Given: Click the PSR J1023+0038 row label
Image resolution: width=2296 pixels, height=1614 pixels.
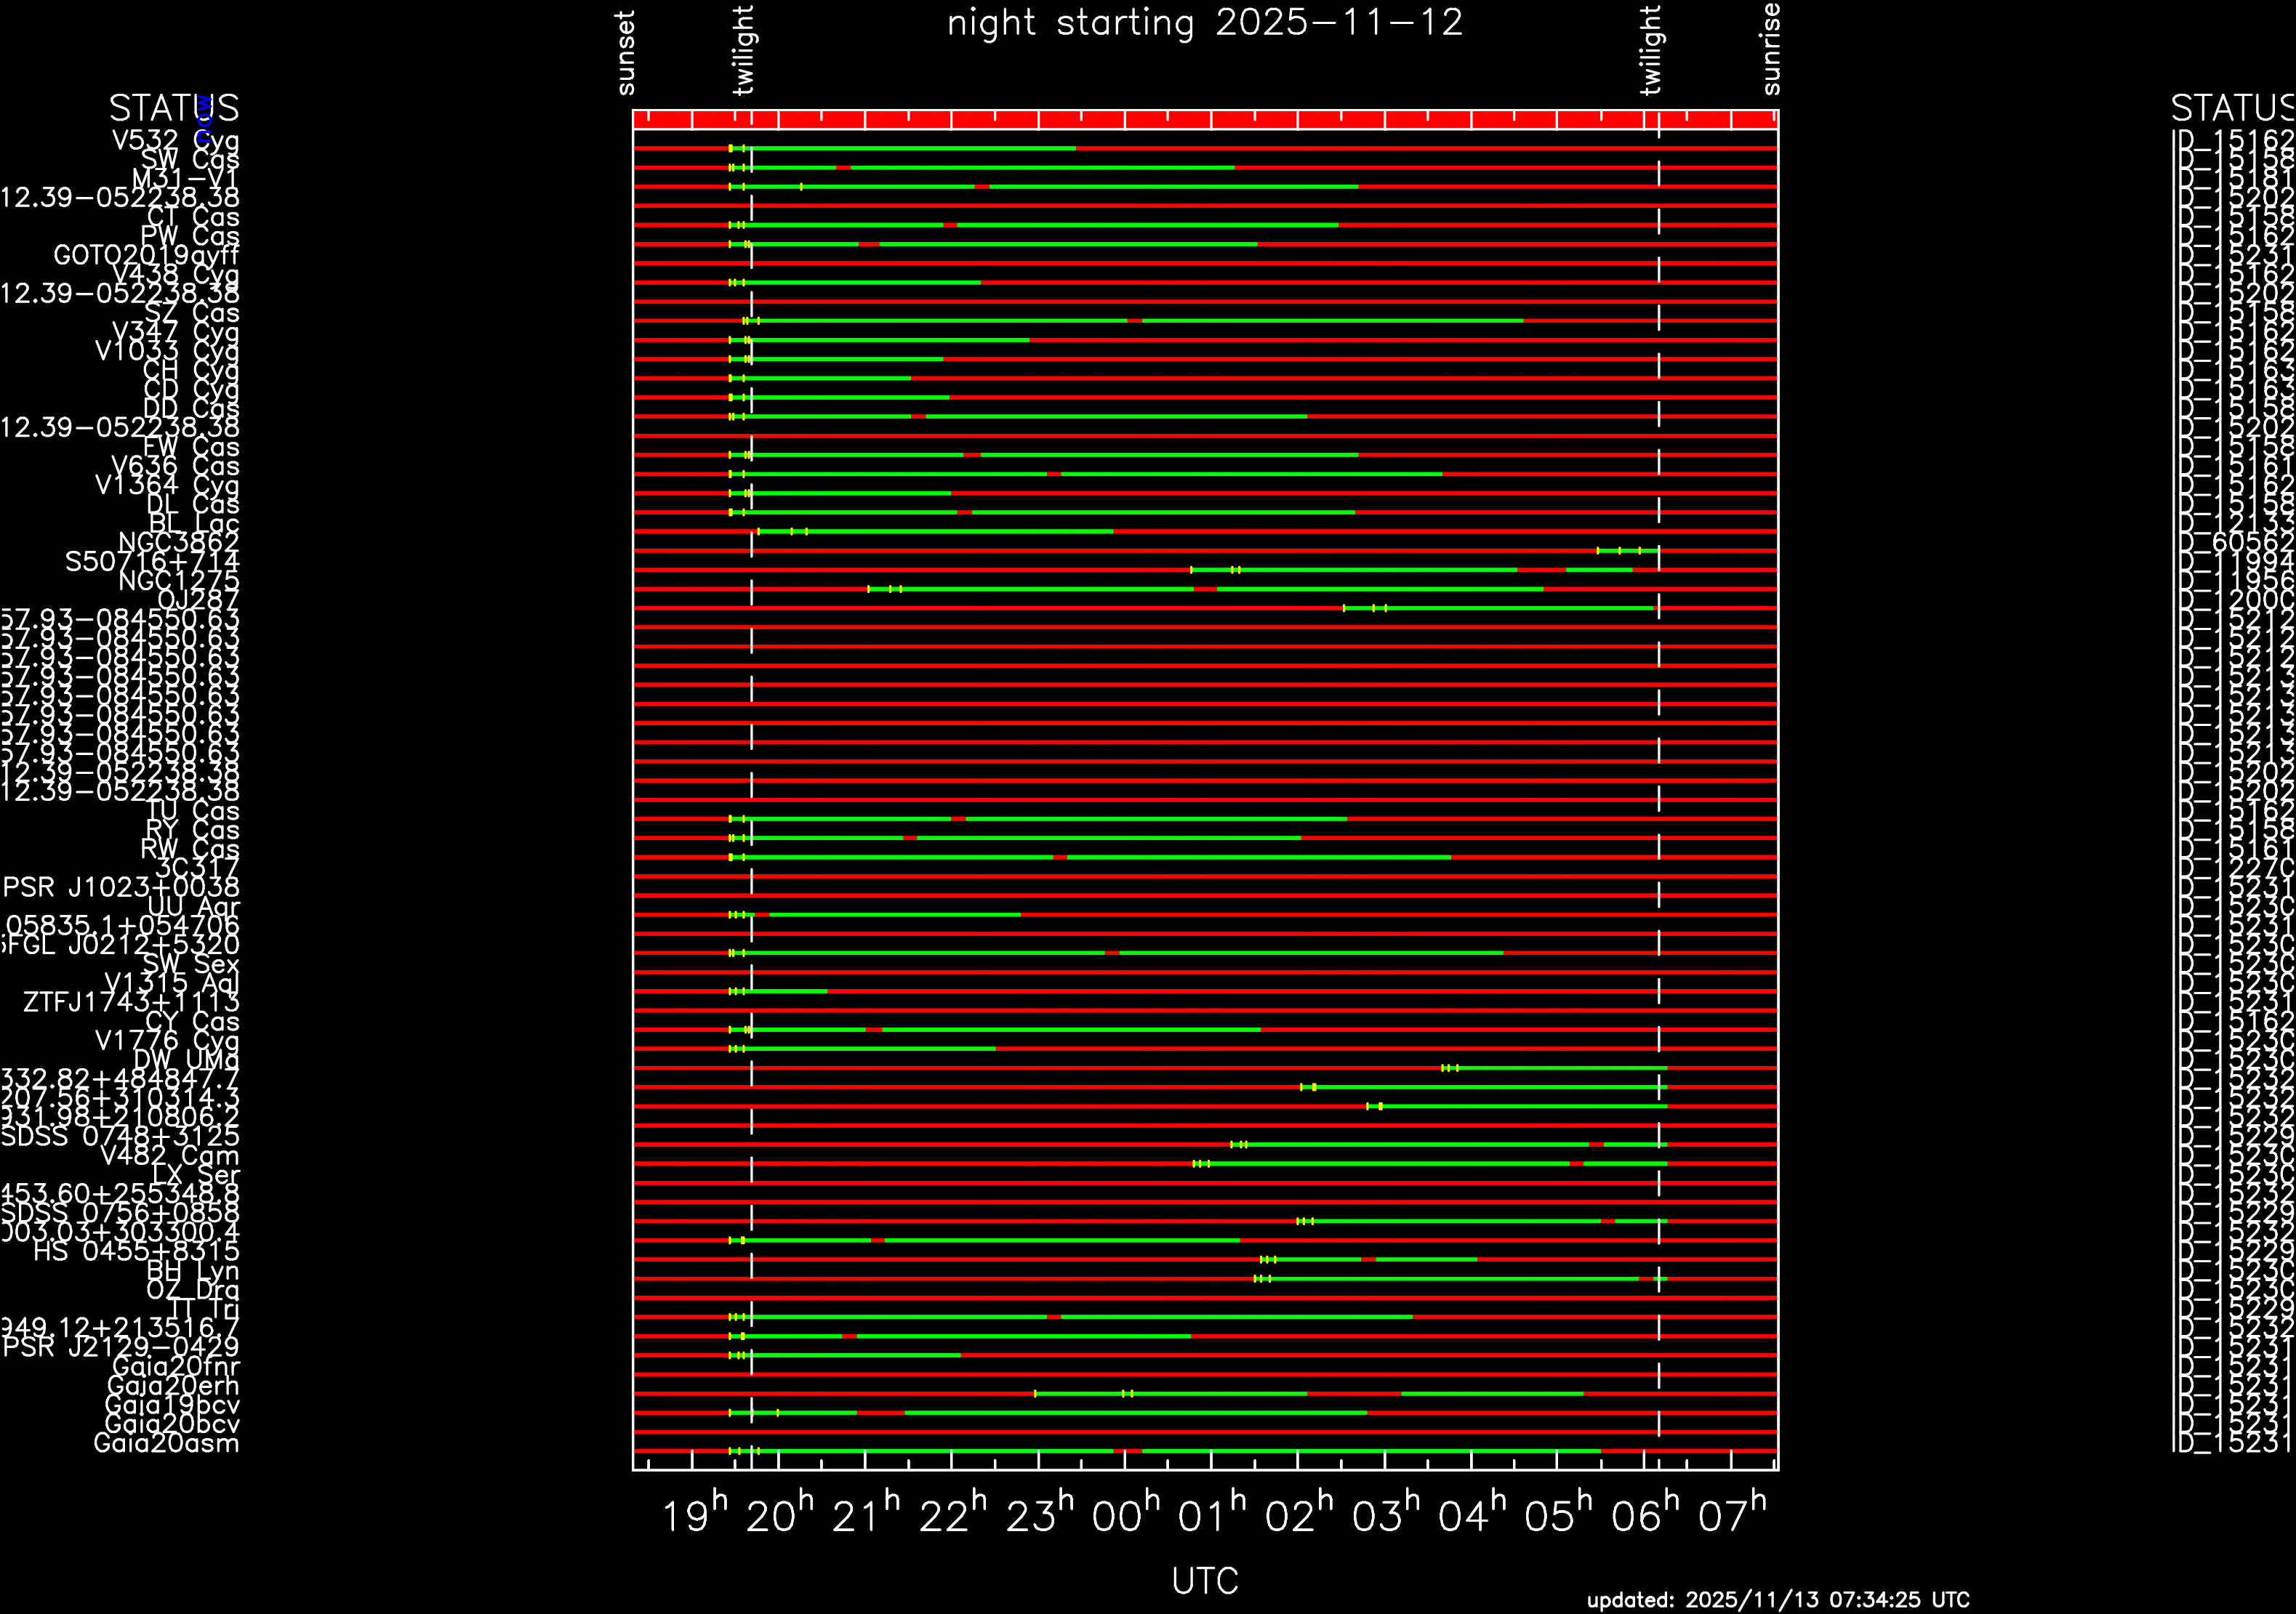Looking at the screenshot, I should (x=121, y=887).
